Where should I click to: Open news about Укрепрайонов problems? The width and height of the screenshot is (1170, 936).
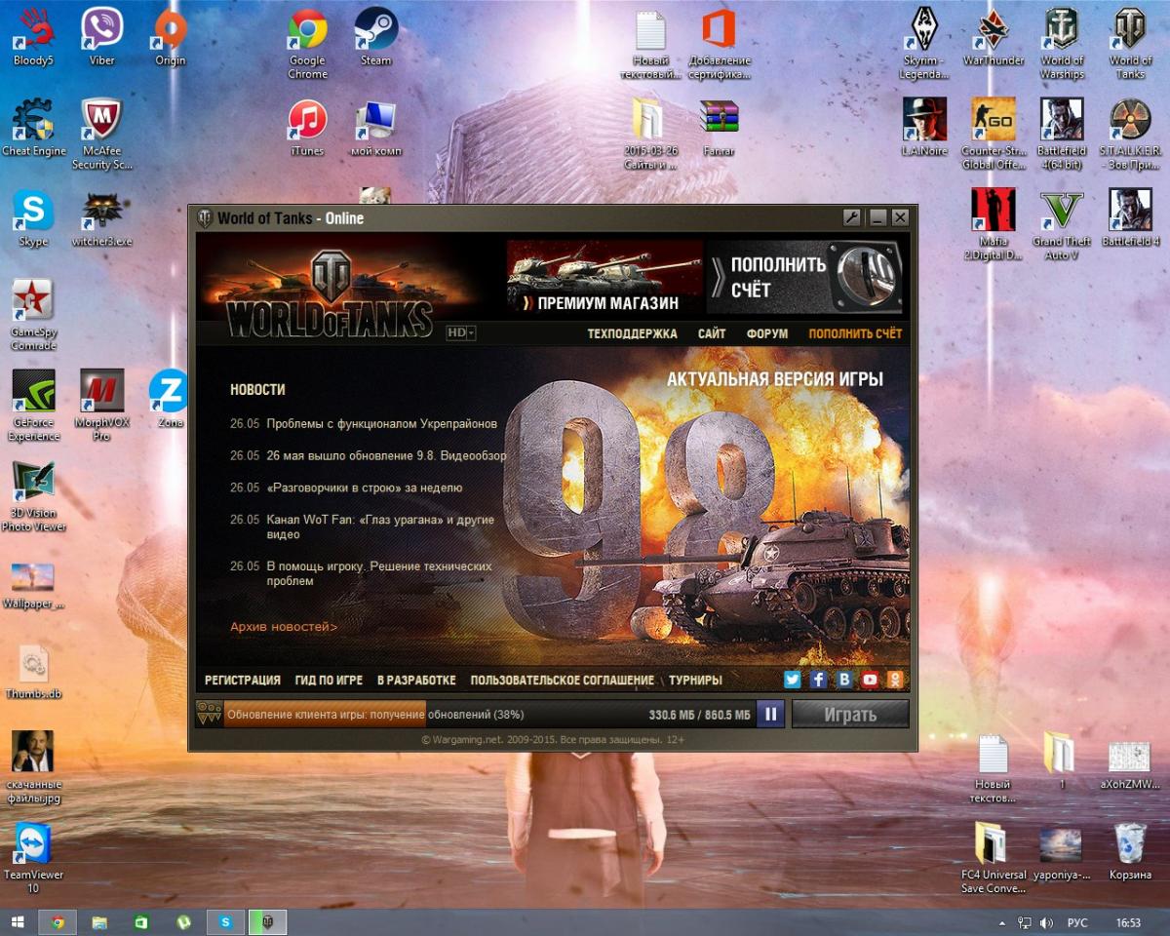(x=381, y=424)
